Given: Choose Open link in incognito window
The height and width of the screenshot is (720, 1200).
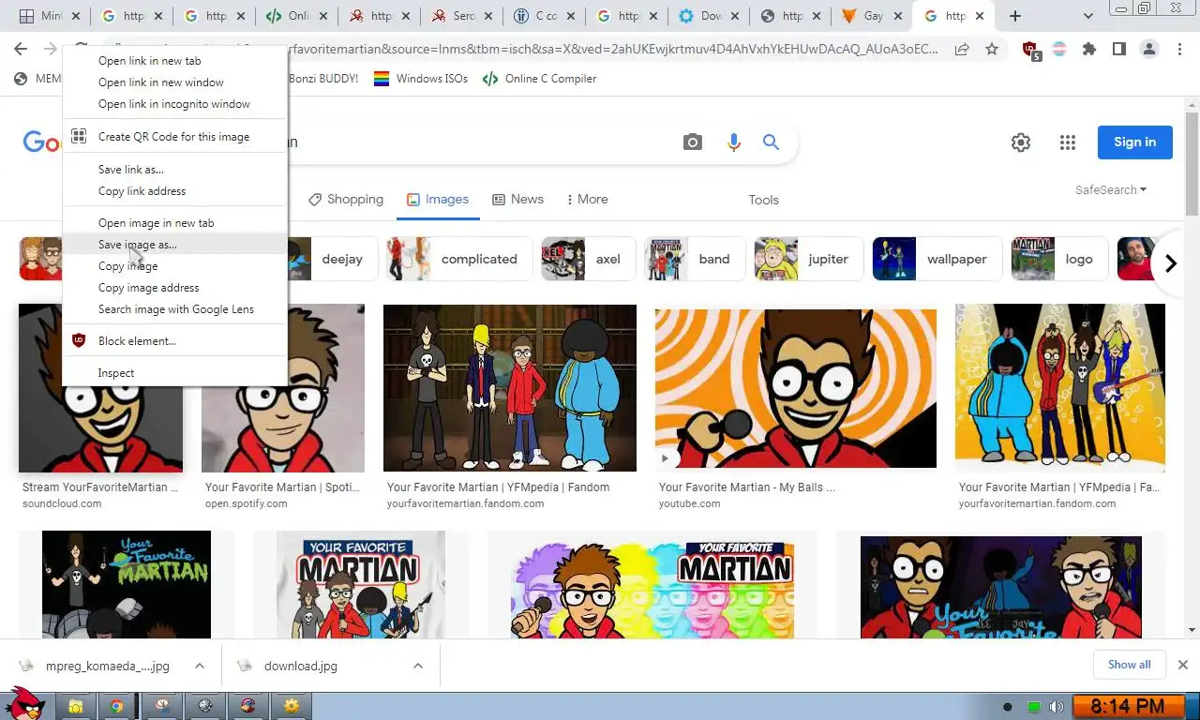Looking at the screenshot, I should [x=174, y=104].
